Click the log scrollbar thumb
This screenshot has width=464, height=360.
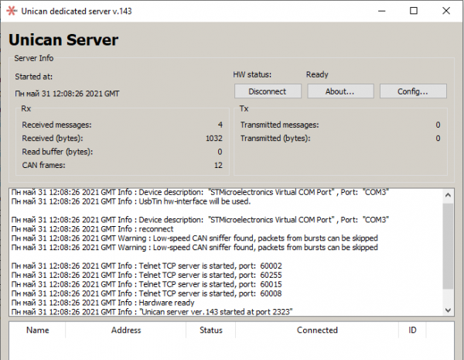tap(448, 246)
